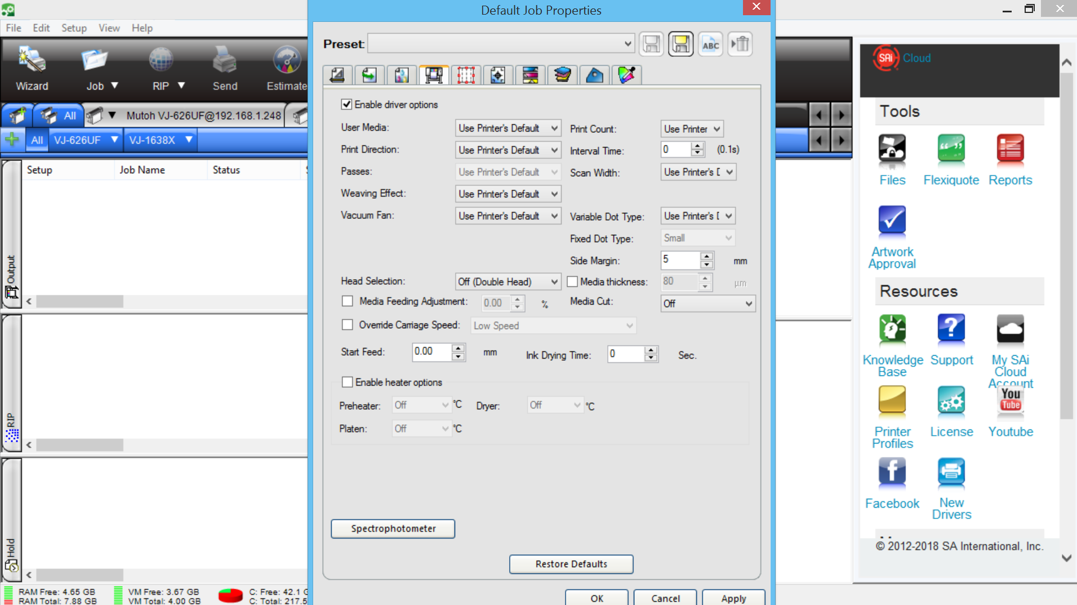Open the Edit menu
1077x605 pixels.
click(x=41, y=28)
